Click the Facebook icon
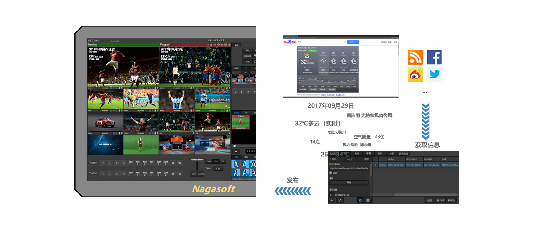This screenshot has height=228, width=534. point(434,57)
